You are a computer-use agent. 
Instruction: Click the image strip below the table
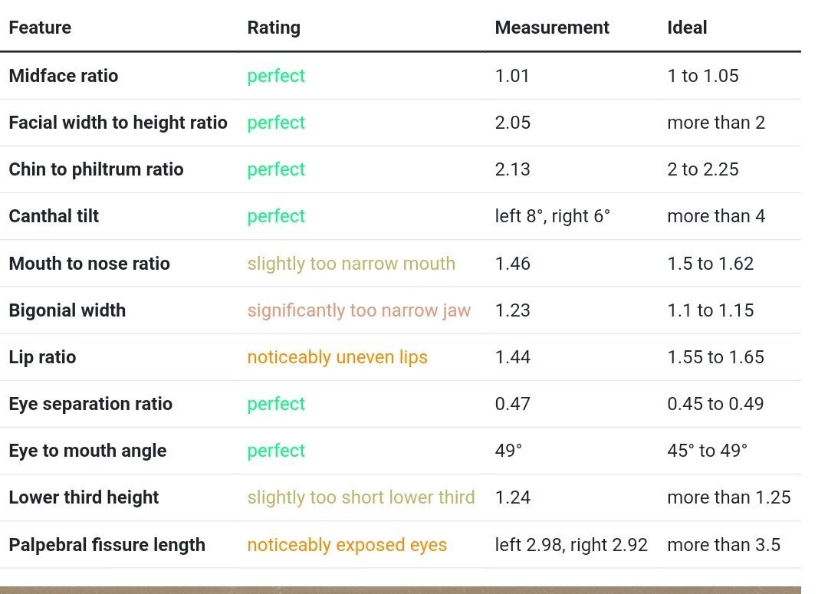tap(400, 589)
